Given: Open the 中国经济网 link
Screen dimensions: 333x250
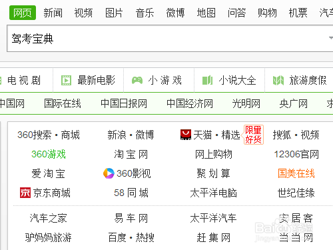Looking at the screenshot, I should [x=190, y=103].
